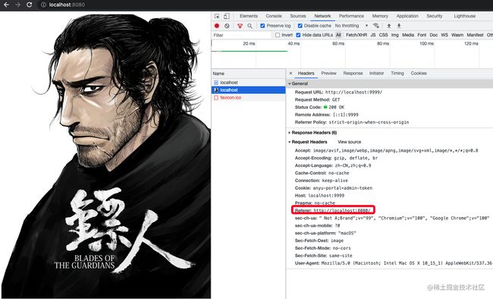The width and height of the screenshot is (493, 299).
Task: Select the Preview detail tab
Action: coord(328,73)
